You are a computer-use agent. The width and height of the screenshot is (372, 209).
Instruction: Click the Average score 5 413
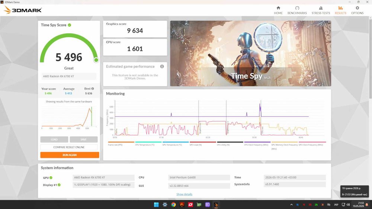coord(68,93)
